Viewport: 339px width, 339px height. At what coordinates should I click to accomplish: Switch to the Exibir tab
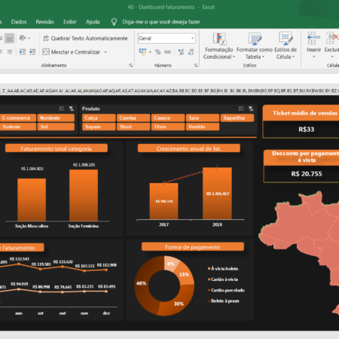[70, 22]
